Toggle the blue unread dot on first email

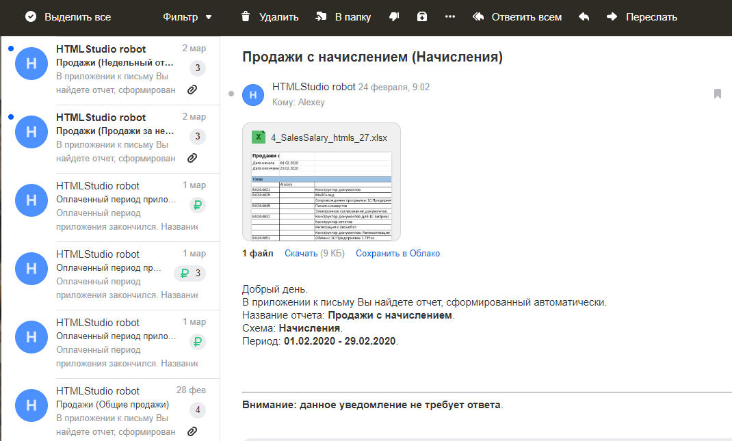10,49
